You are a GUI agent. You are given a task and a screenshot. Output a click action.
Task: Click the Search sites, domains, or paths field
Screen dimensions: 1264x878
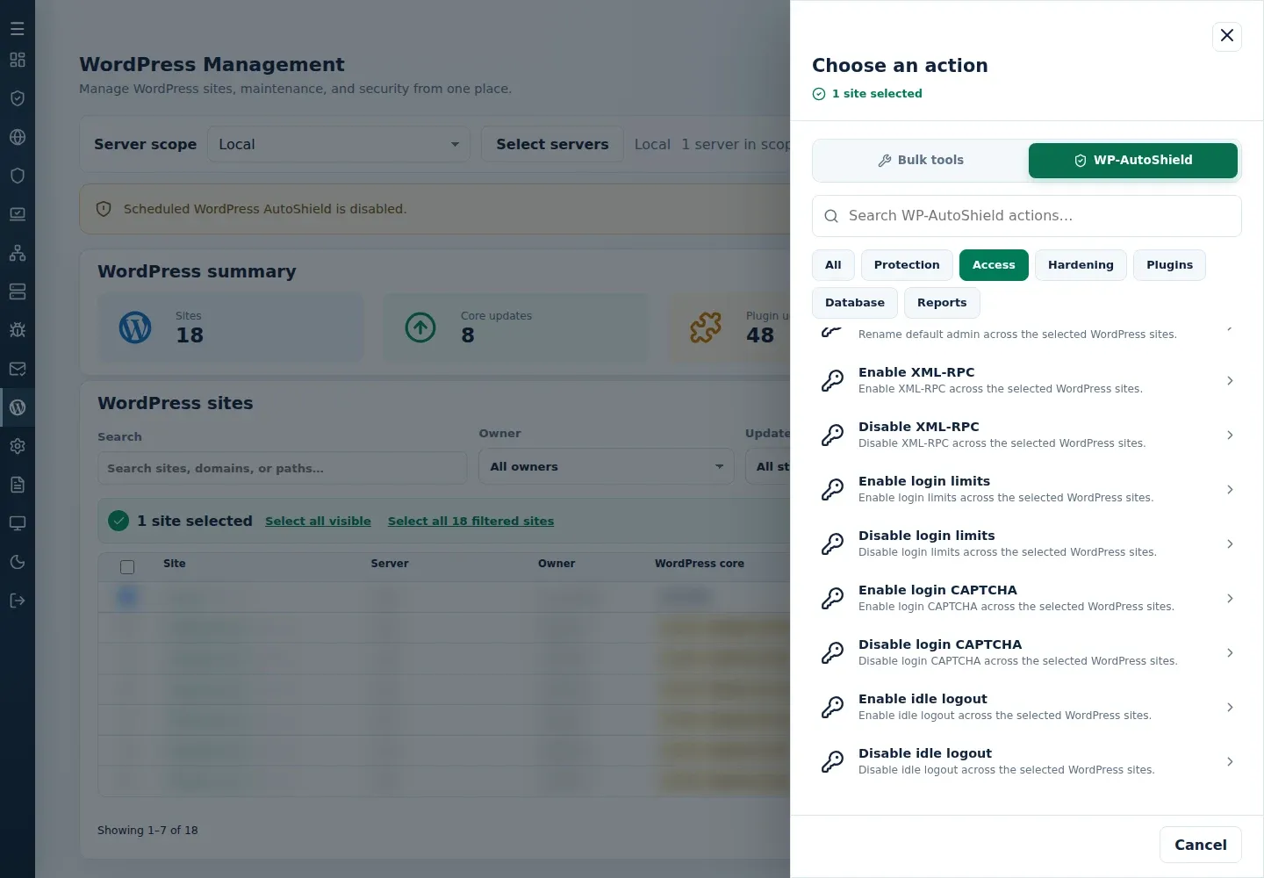point(282,468)
